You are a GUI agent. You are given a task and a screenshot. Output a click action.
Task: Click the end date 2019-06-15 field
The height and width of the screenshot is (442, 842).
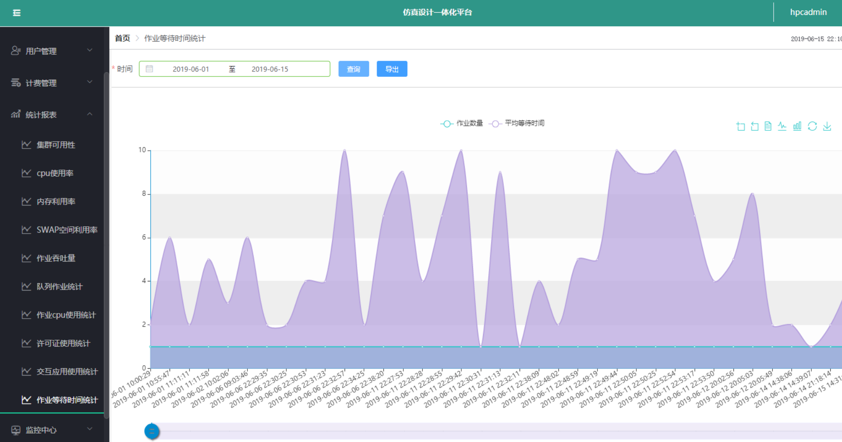[270, 69]
